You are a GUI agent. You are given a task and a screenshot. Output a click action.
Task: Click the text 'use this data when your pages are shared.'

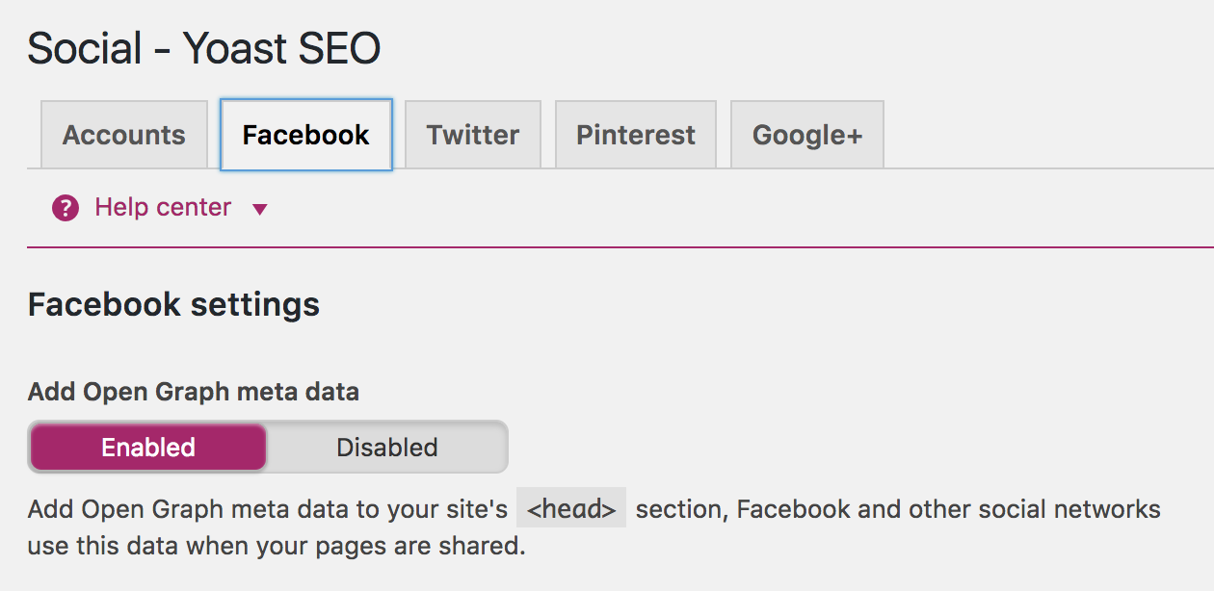(x=277, y=547)
